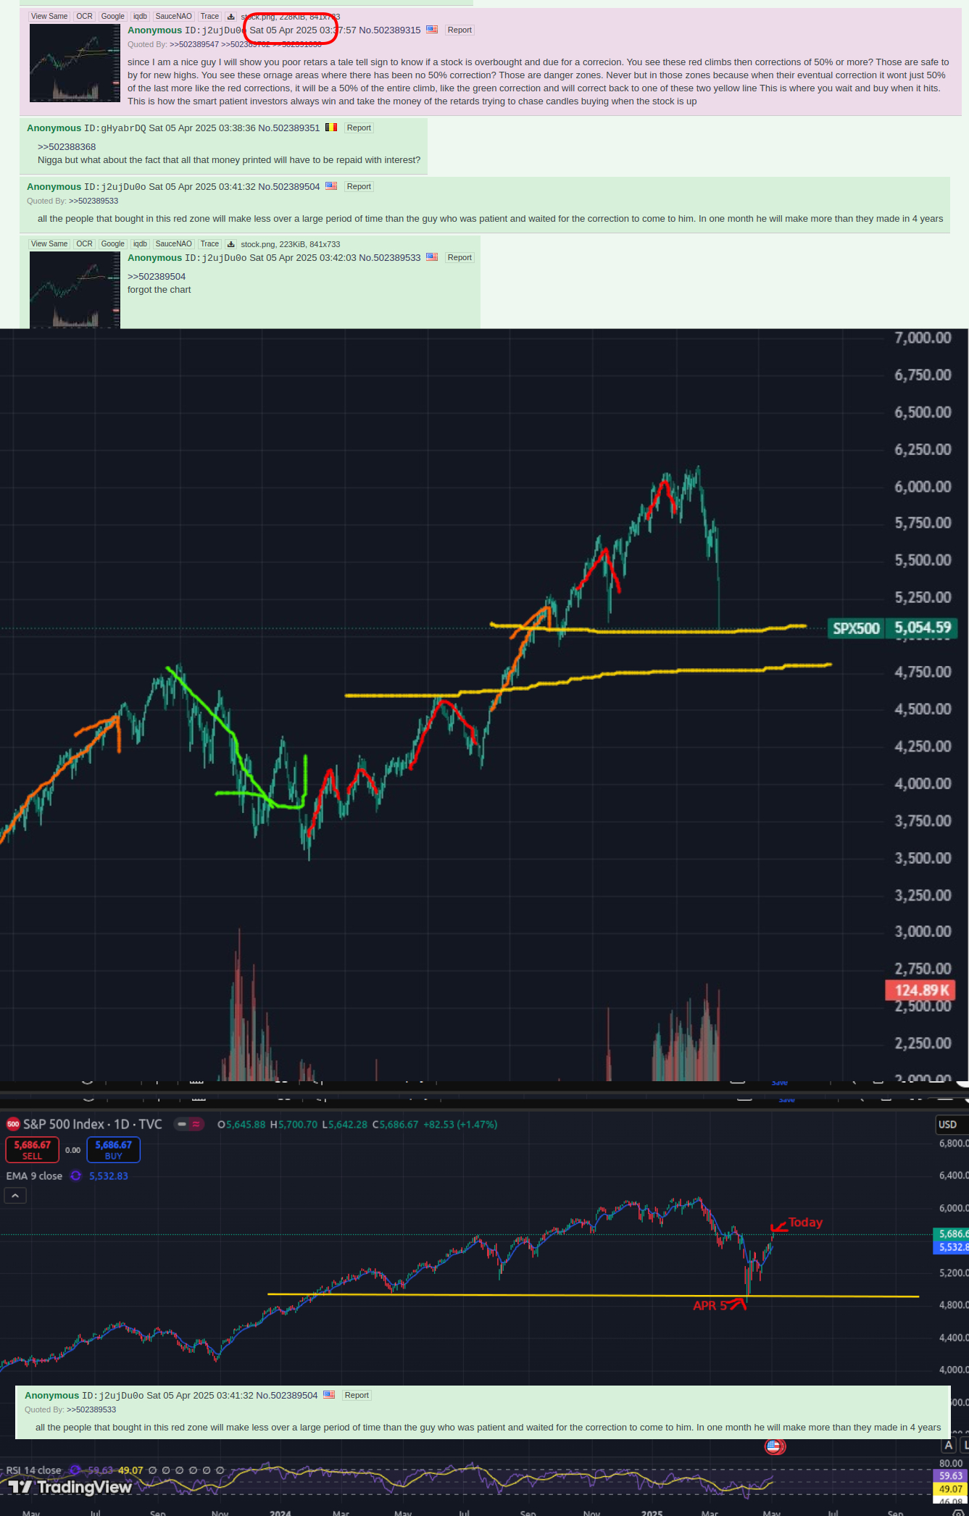969x1516 pixels.
Task: Follow reply link >>502388368
Action: pos(67,147)
